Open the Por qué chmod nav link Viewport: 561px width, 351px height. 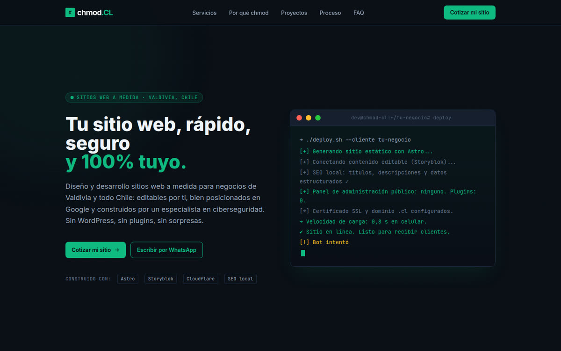249,13
